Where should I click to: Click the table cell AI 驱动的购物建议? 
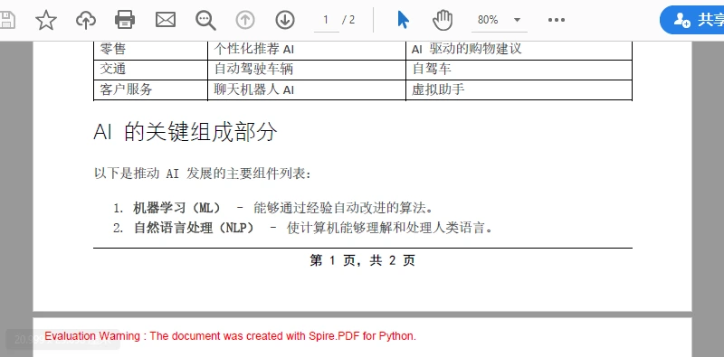point(519,50)
